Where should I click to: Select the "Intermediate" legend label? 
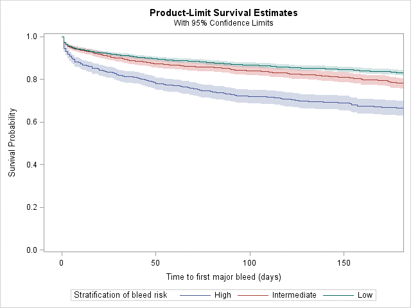pos(294,295)
